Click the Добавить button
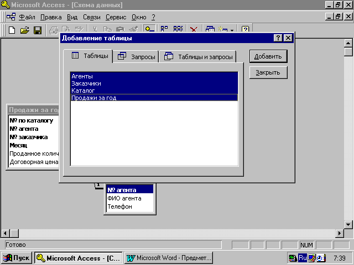This screenshot has height=265, width=354. coord(268,56)
